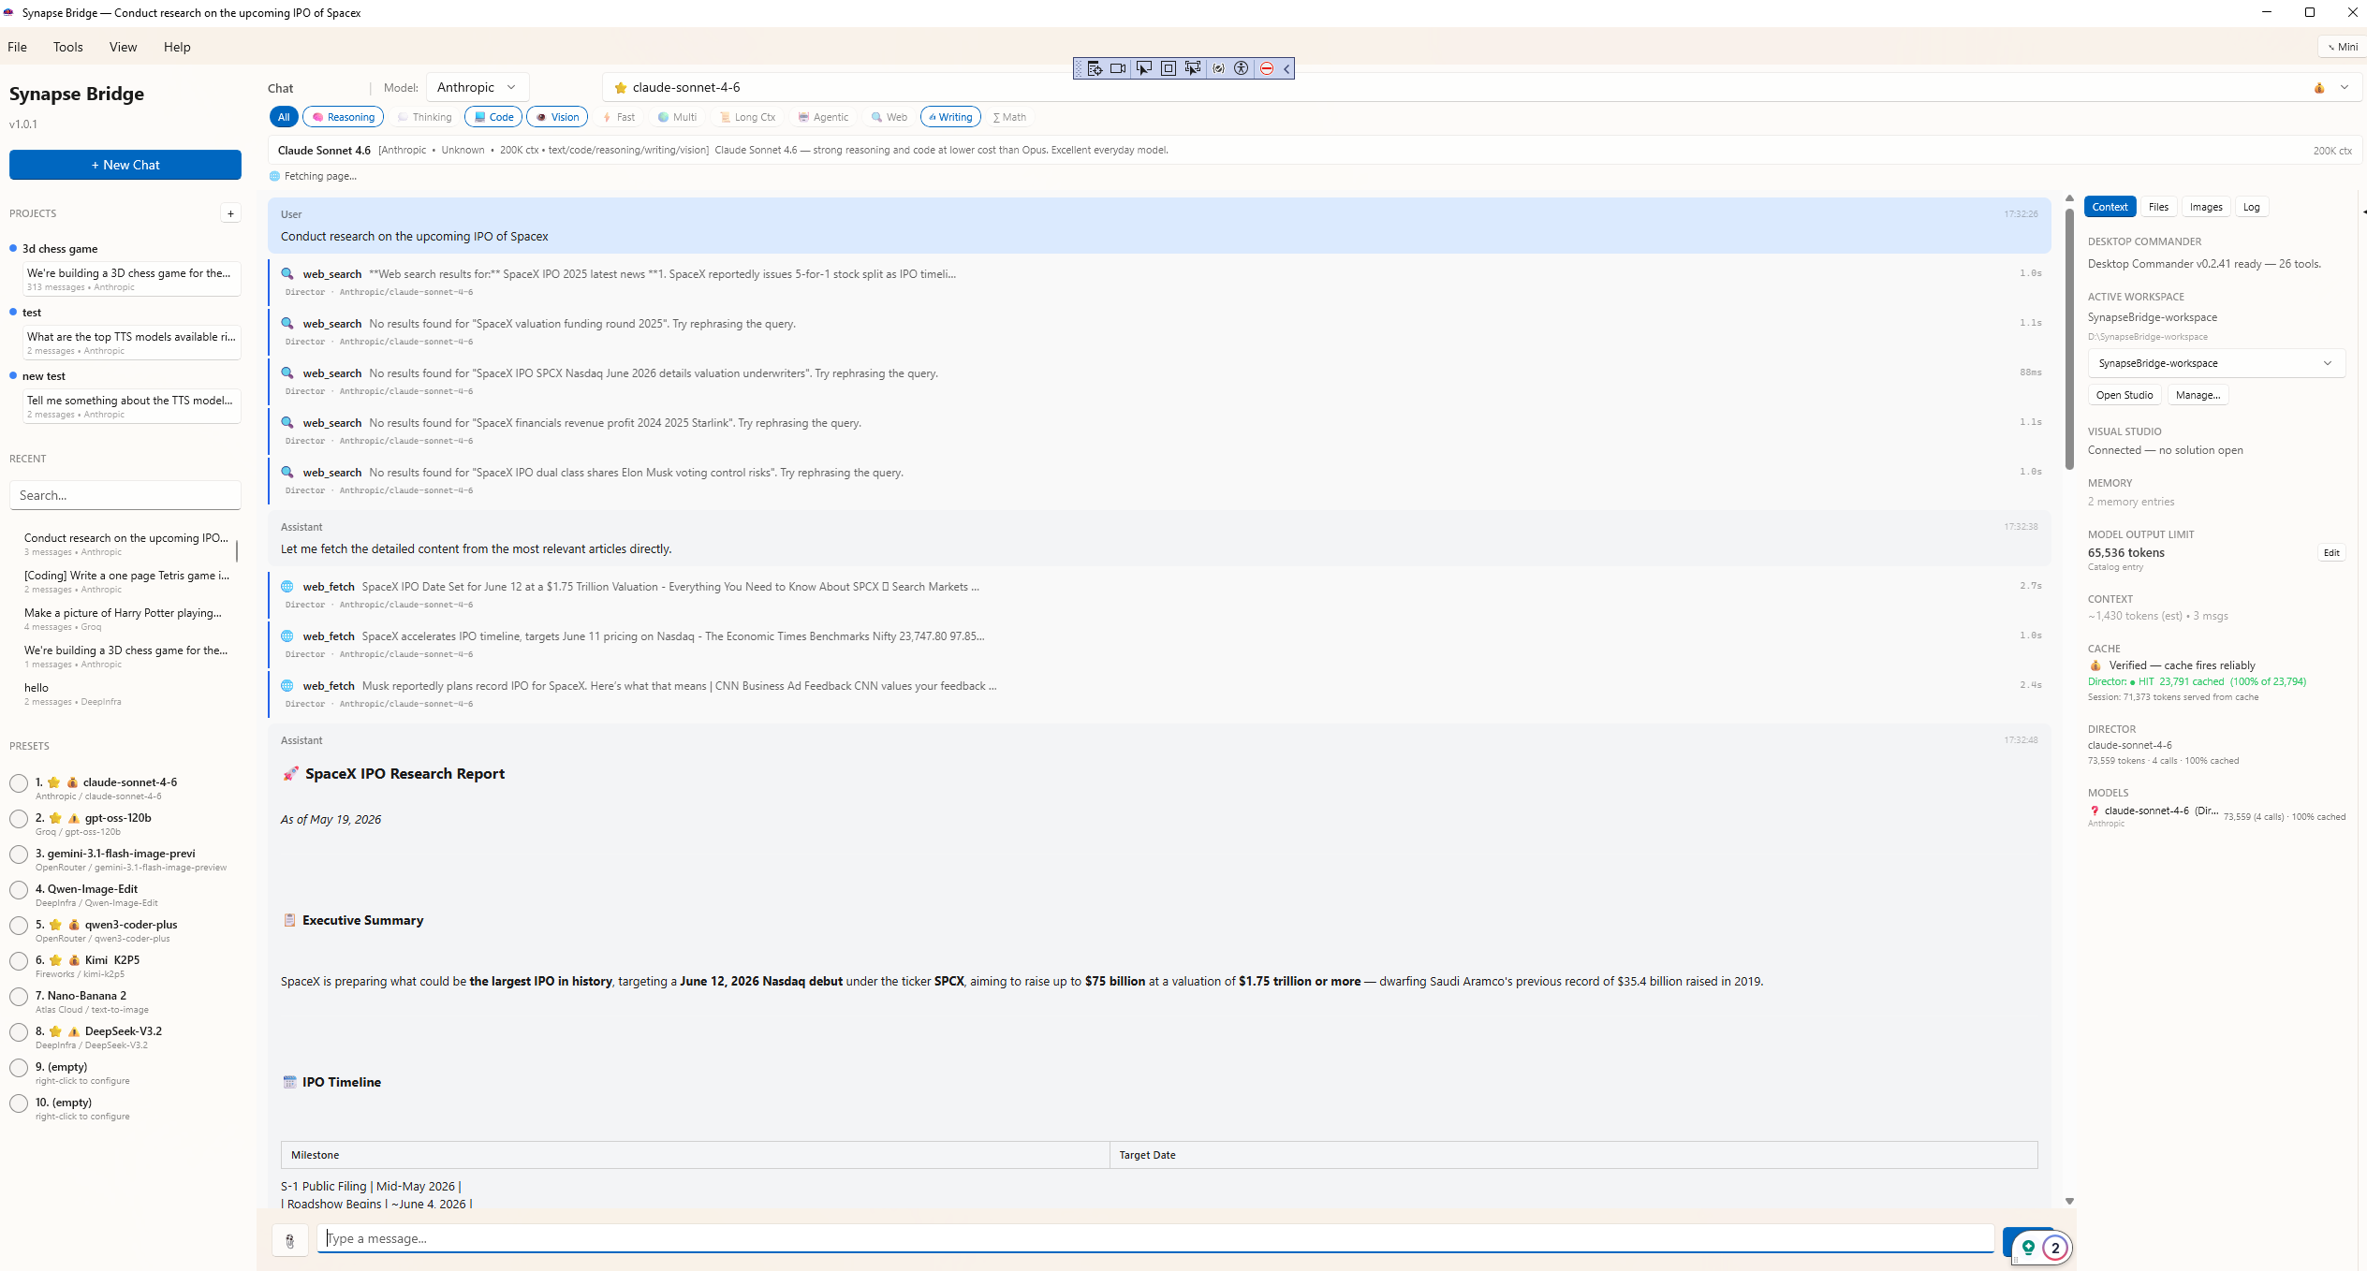Click the money bag icon in model bar
The height and width of the screenshot is (1271, 2367).
(x=2319, y=88)
